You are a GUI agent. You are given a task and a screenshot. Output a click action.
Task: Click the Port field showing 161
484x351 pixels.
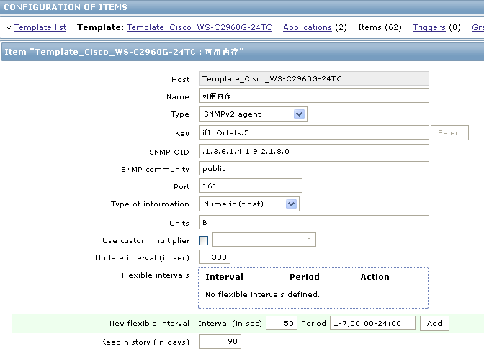click(x=251, y=186)
